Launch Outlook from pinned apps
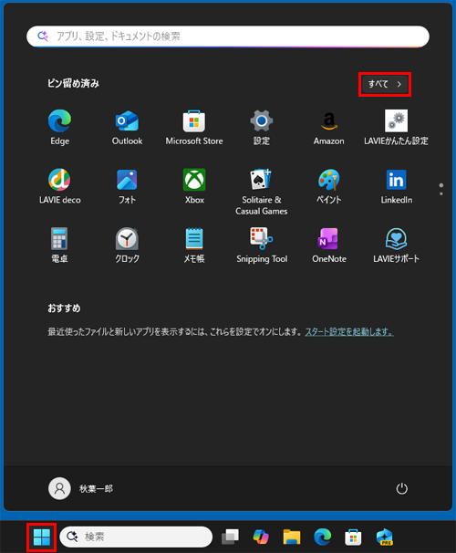 pyautogui.click(x=127, y=128)
